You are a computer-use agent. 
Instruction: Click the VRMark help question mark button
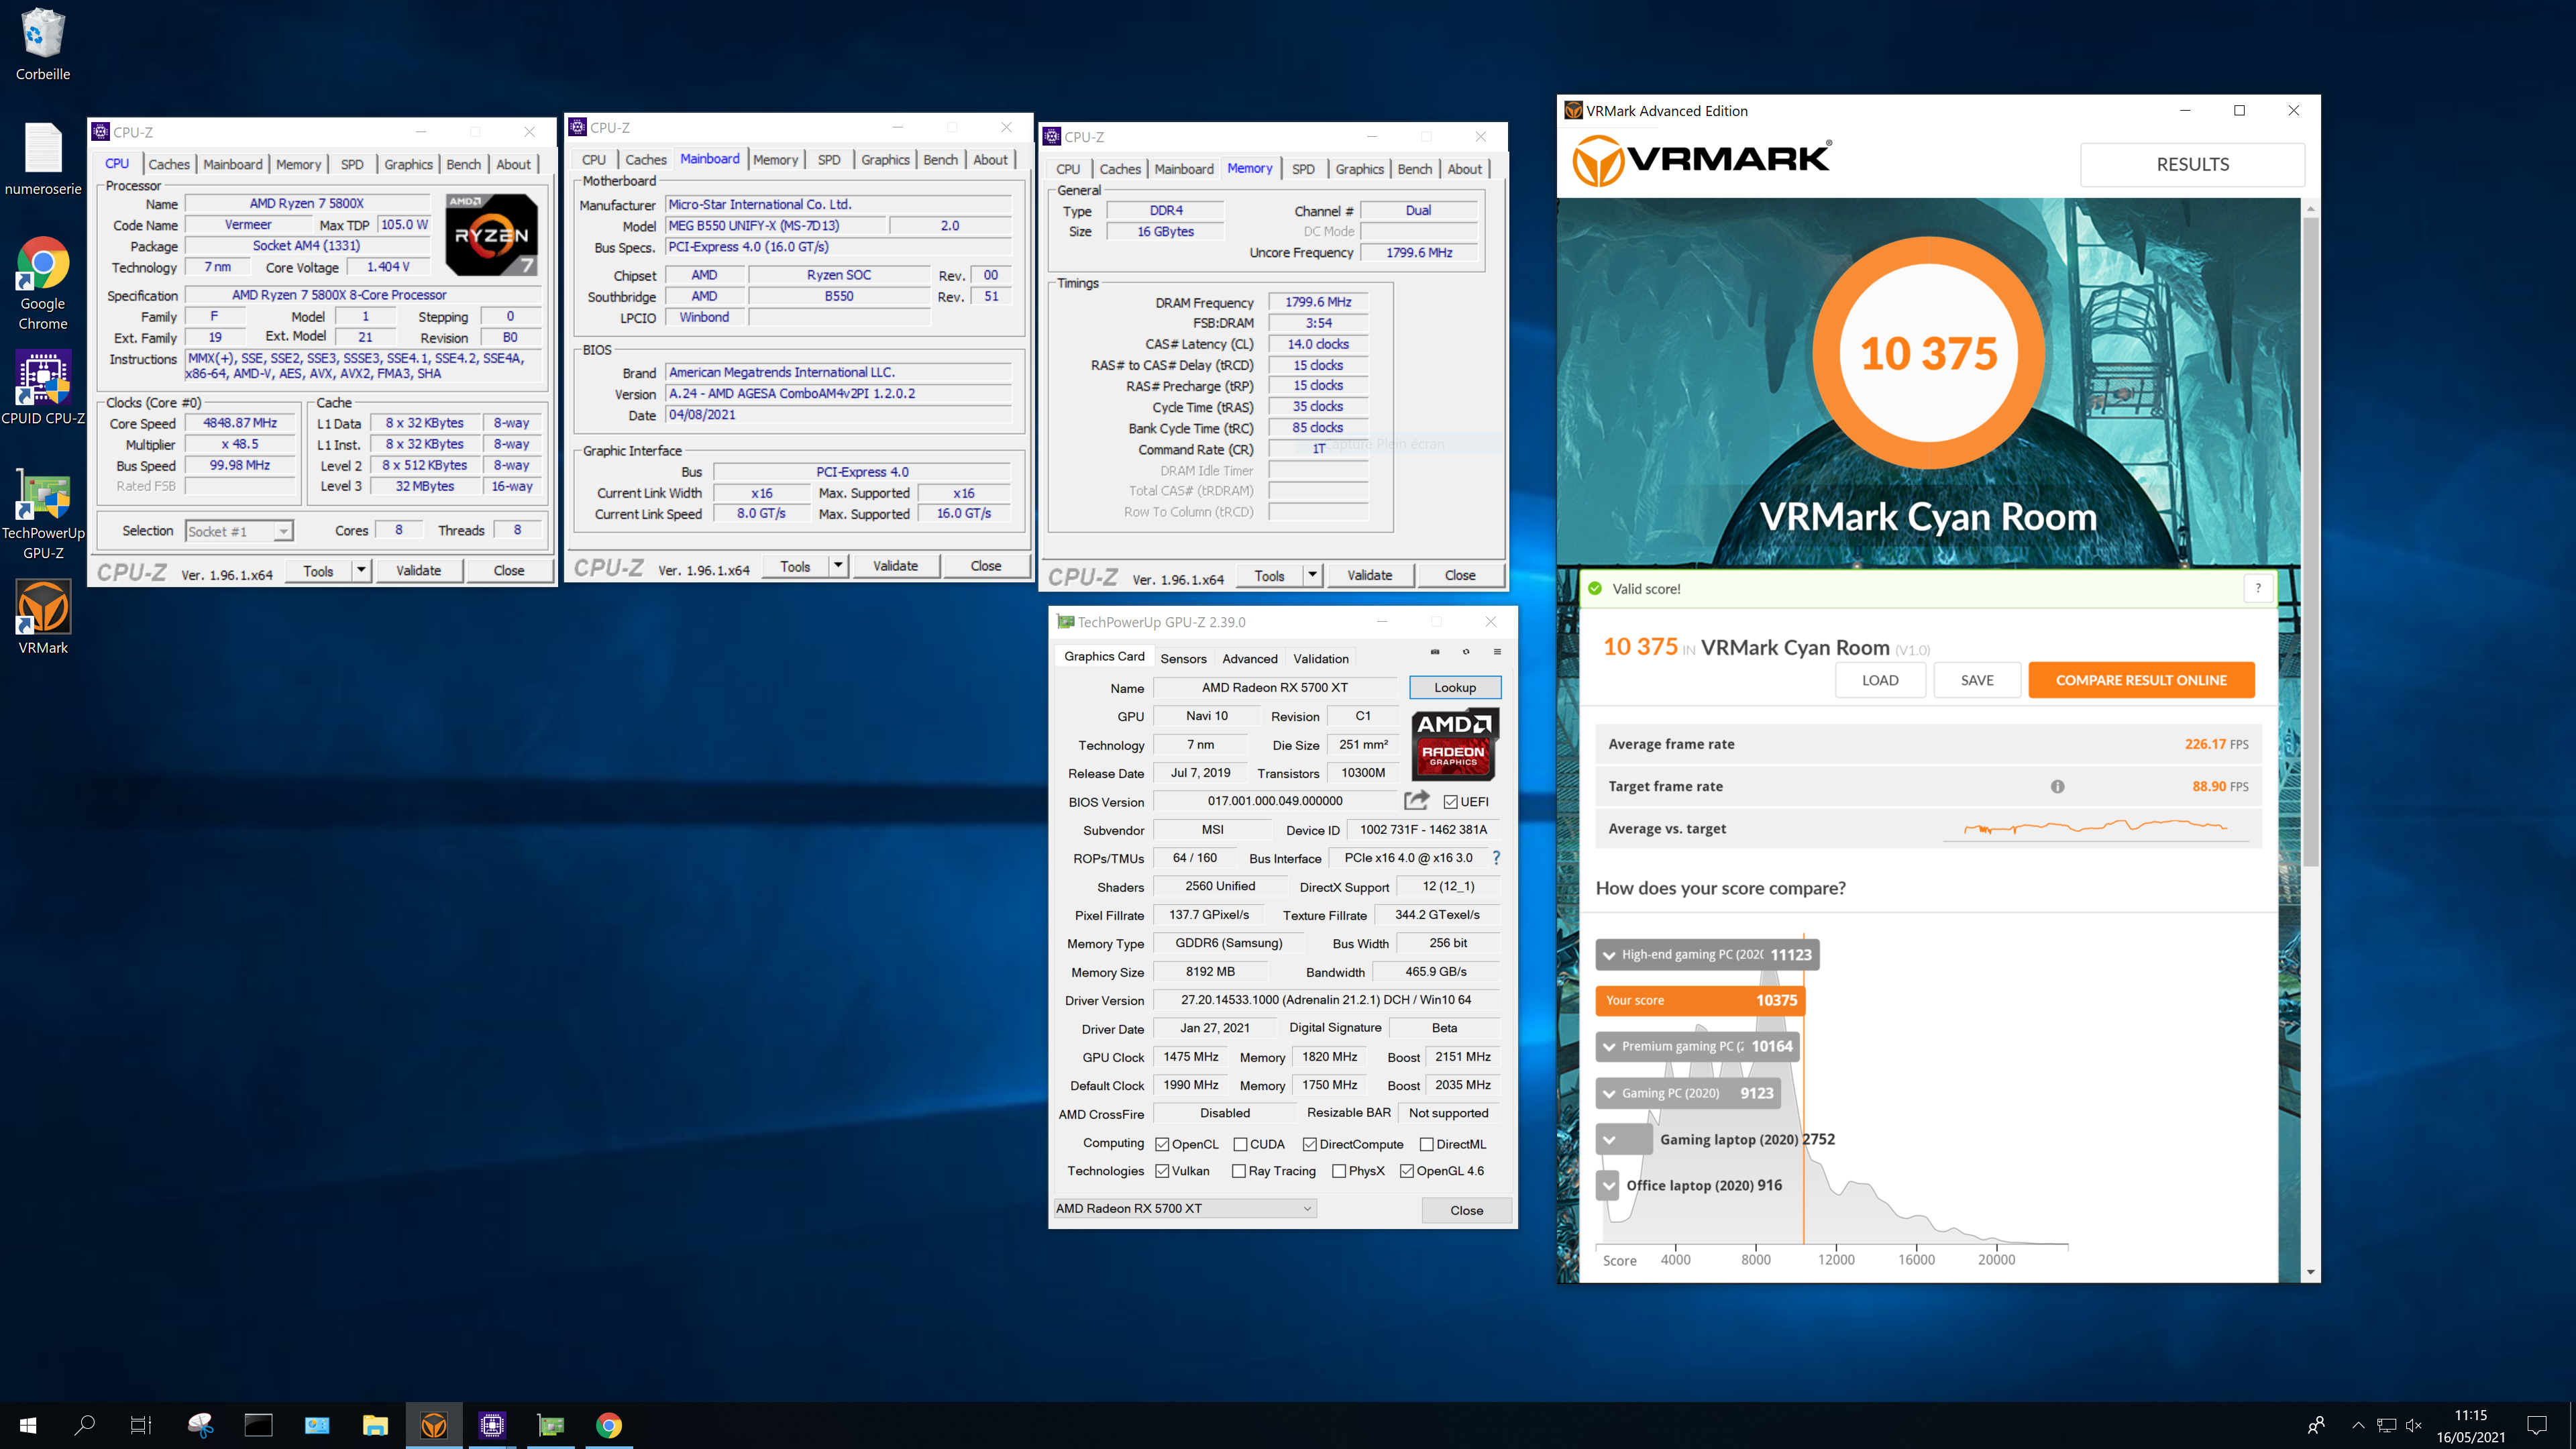click(2258, 588)
